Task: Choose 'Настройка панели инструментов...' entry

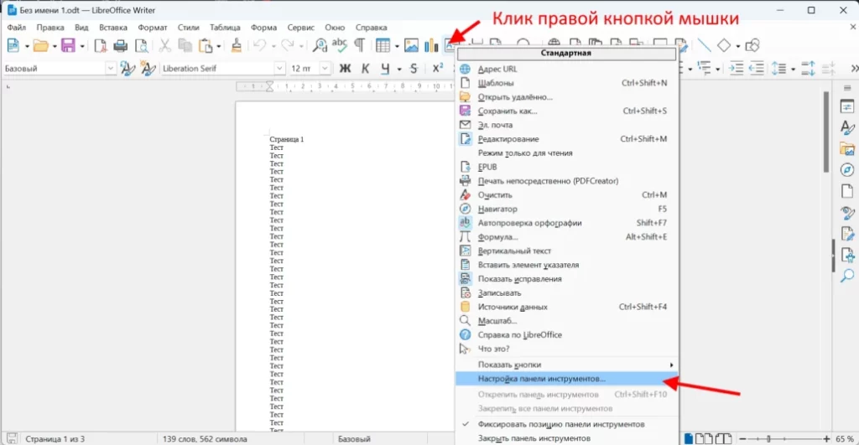Action: click(x=567, y=379)
